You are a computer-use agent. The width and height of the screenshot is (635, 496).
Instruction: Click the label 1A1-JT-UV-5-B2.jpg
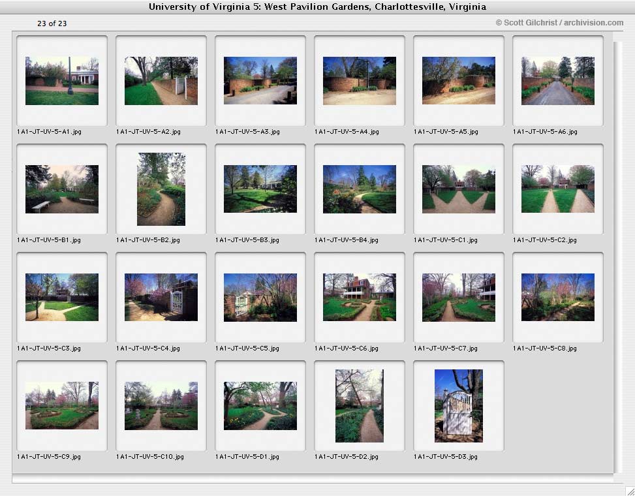[x=147, y=240]
